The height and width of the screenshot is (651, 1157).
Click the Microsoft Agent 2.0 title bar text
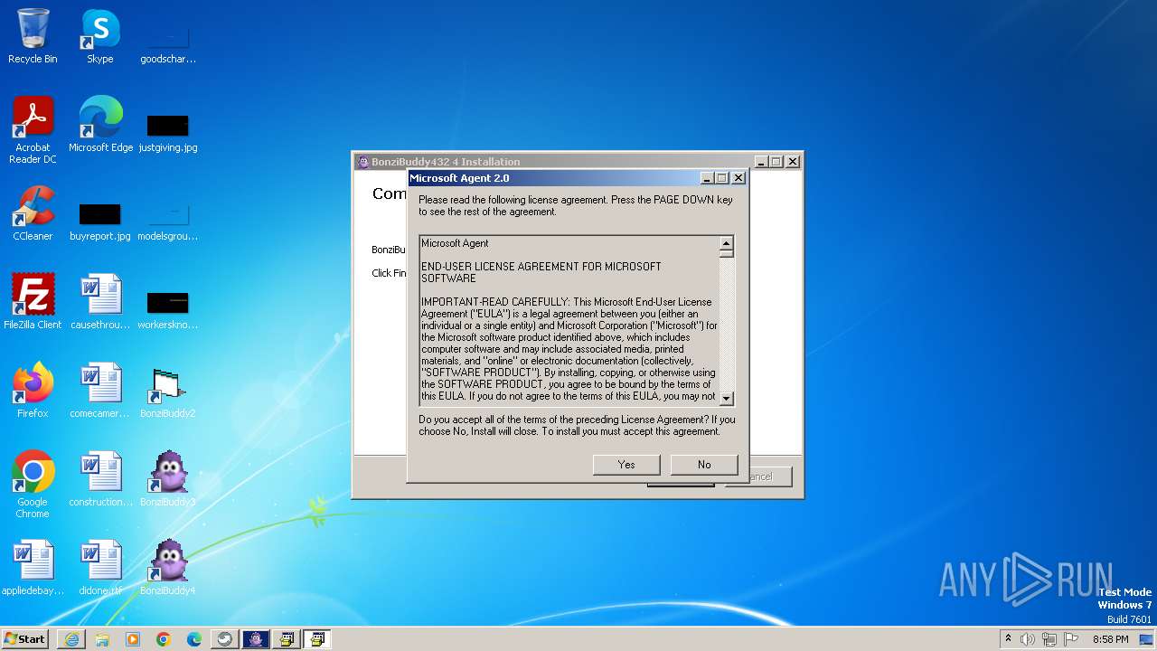(x=459, y=178)
